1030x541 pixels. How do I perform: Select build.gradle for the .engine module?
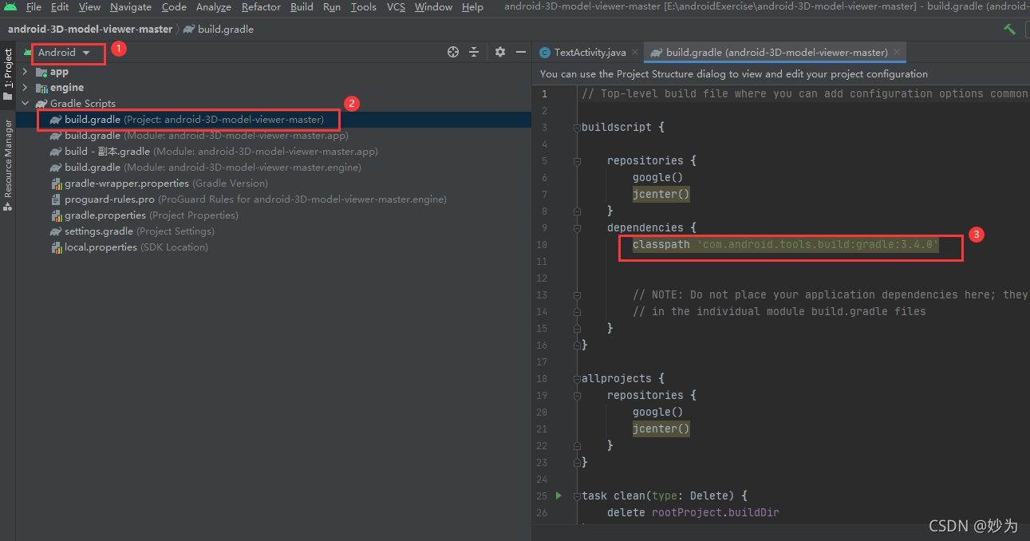click(205, 168)
